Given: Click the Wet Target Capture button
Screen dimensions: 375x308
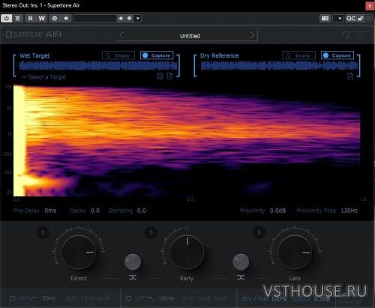Looking at the screenshot, I should coord(157,55).
